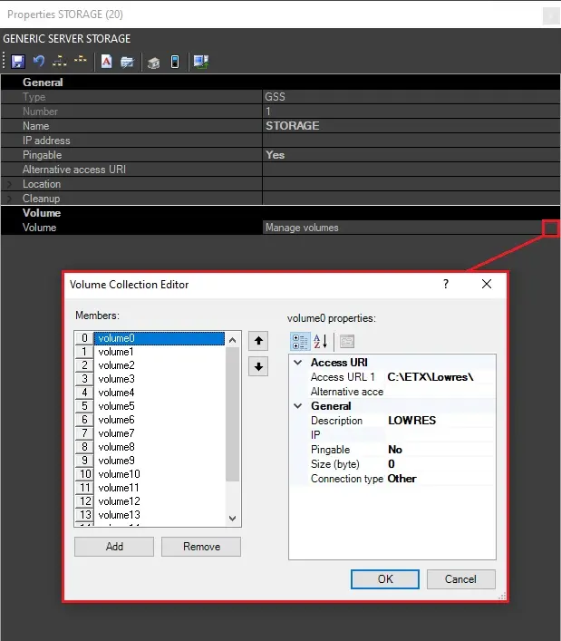Image resolution: width=561 pixels, height=641 pixels.
Task: Expand the Cleanup property row
Action: tap(9, 199)
